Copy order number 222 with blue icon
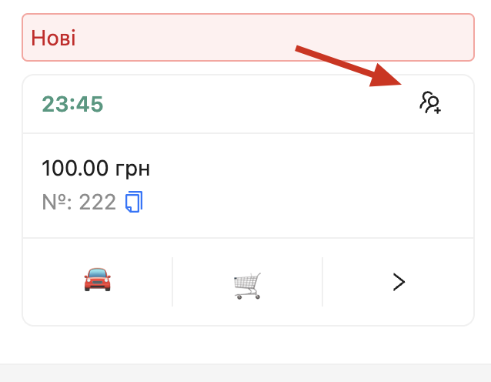This screenshot has width=491, height=382. click(x=134, y=202)
